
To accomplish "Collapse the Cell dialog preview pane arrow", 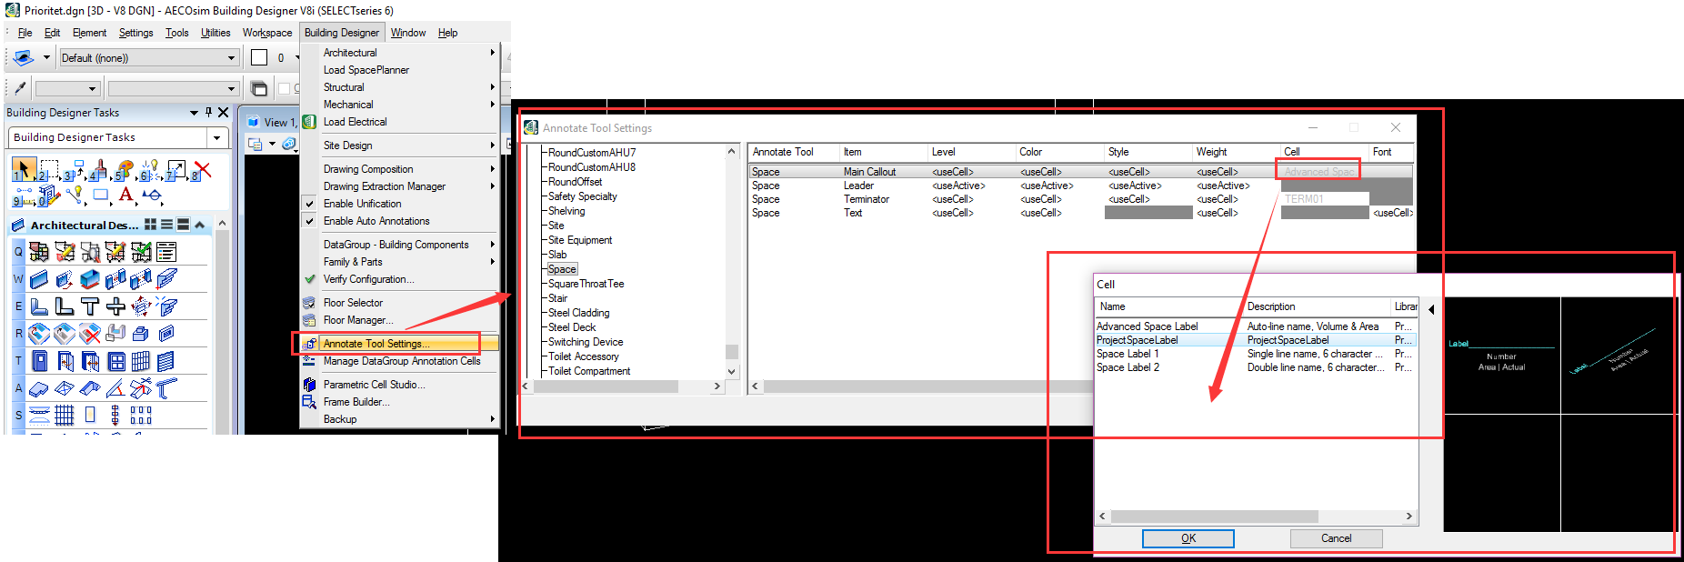I will coord(1431,309).
